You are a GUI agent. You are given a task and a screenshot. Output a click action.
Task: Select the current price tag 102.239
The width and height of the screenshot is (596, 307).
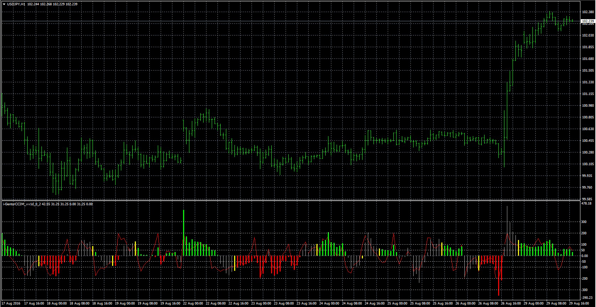coord(588,21)
